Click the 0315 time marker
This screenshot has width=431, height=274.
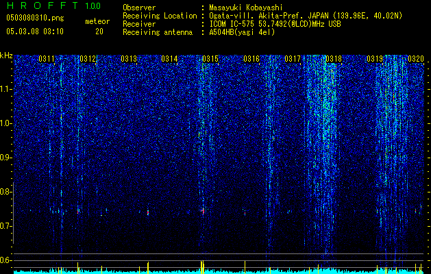(210, 59)
